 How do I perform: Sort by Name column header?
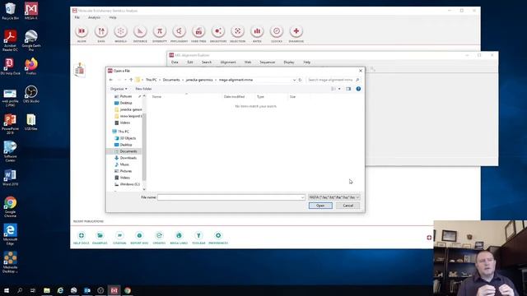coord(156,97)
